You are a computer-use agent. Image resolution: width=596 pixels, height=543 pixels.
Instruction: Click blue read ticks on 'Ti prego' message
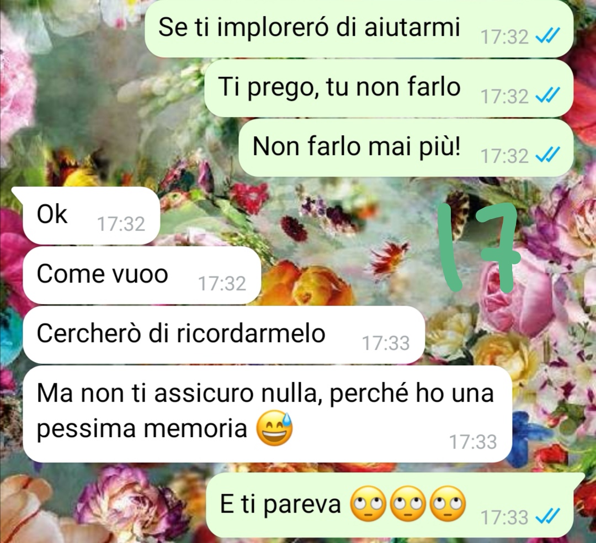(x=547, y=96)
